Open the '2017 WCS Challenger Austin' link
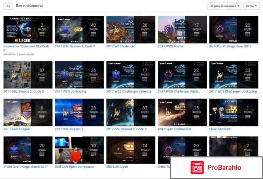The image size is (263, 179). [x=178, y=92]
